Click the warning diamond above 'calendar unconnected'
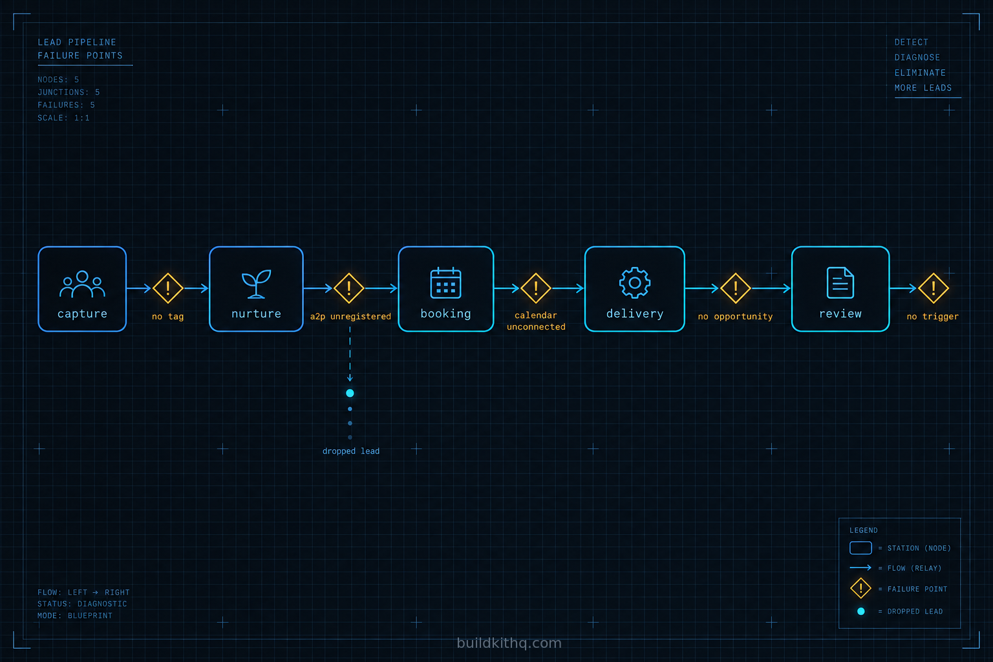The width and height of the screenshot is (993, 662). (x=536, y=288)
